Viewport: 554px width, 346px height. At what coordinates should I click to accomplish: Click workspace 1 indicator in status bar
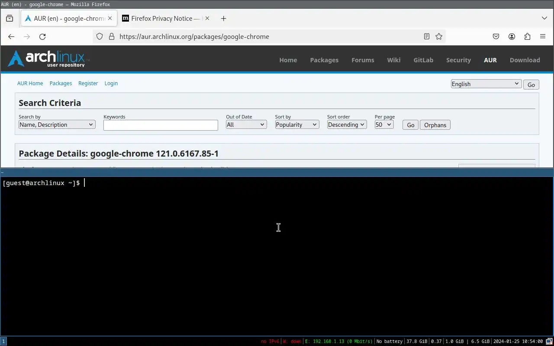3,341
